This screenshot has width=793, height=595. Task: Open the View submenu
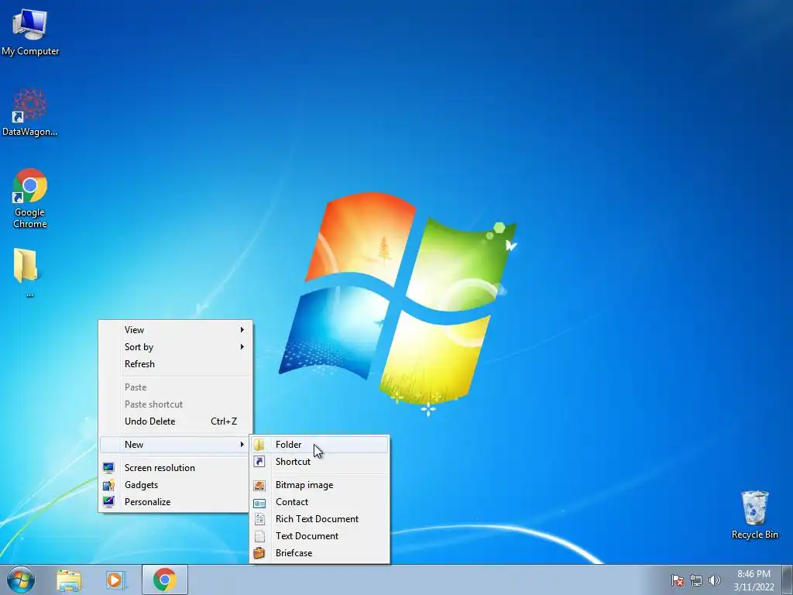176,330
